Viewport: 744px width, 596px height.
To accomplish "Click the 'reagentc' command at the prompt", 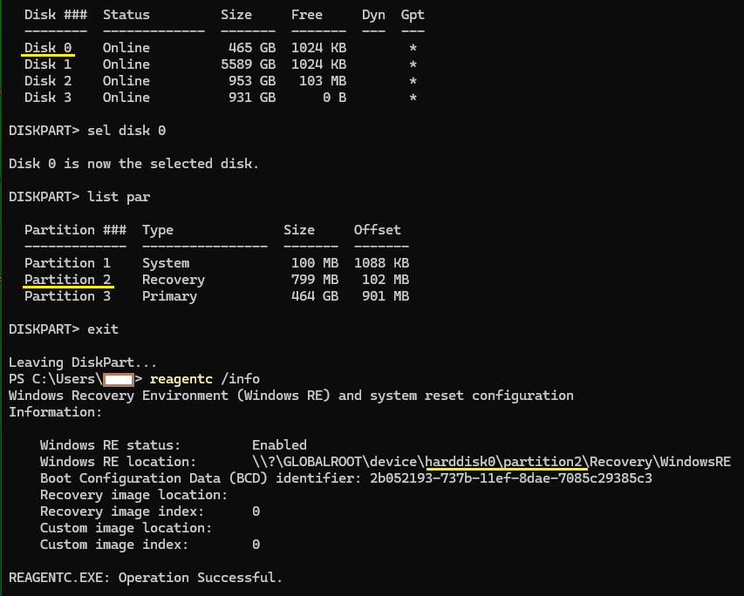I will pos(181,379).
